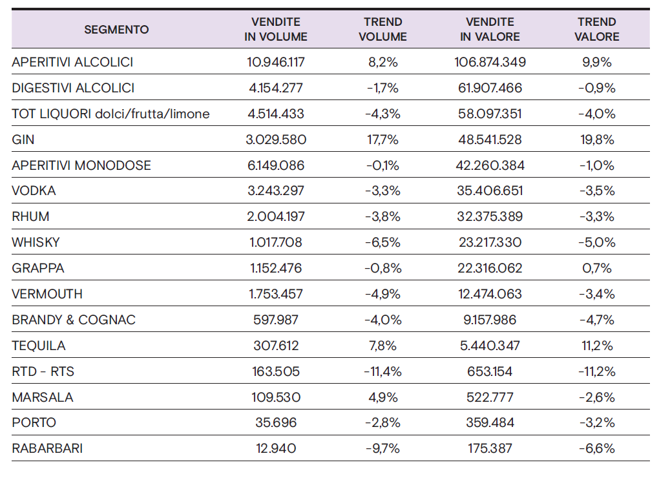Viewport: 670px width, 478px height.
Task: Click the RHUM row label
Action: click(30, 216)
